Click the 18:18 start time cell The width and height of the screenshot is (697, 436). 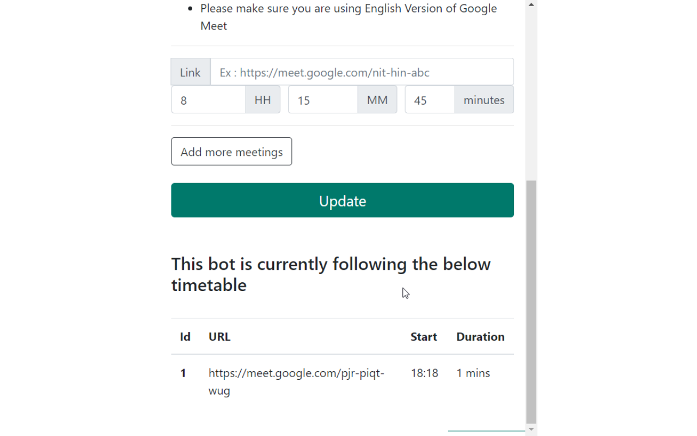tap(424, 373)
